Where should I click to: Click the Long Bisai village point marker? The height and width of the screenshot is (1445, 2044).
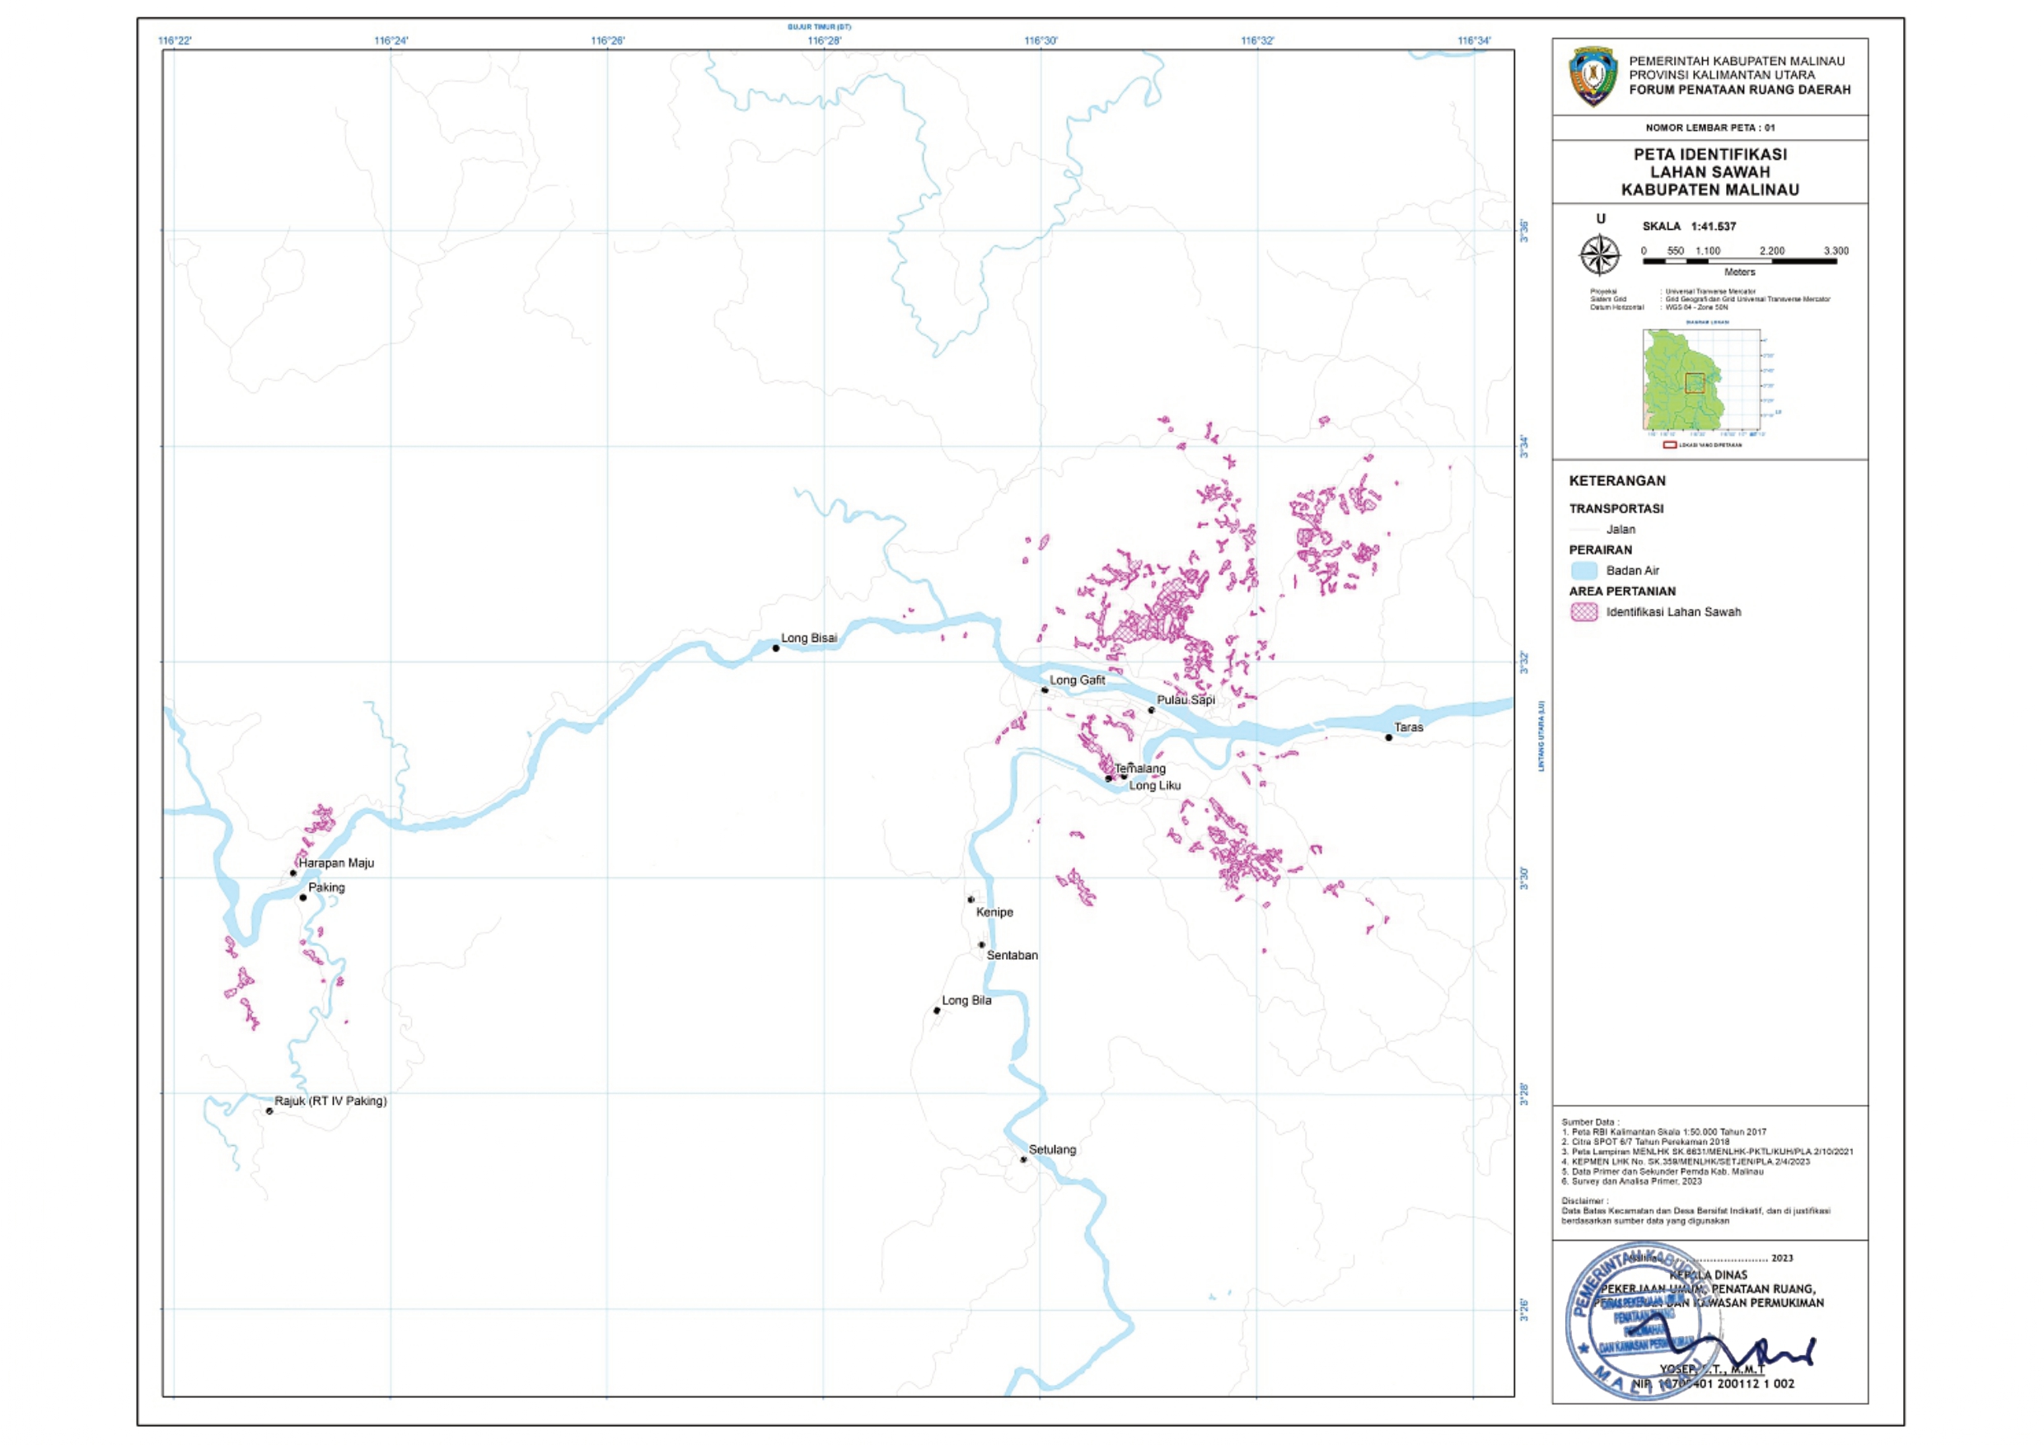click(x=775, y=648)
